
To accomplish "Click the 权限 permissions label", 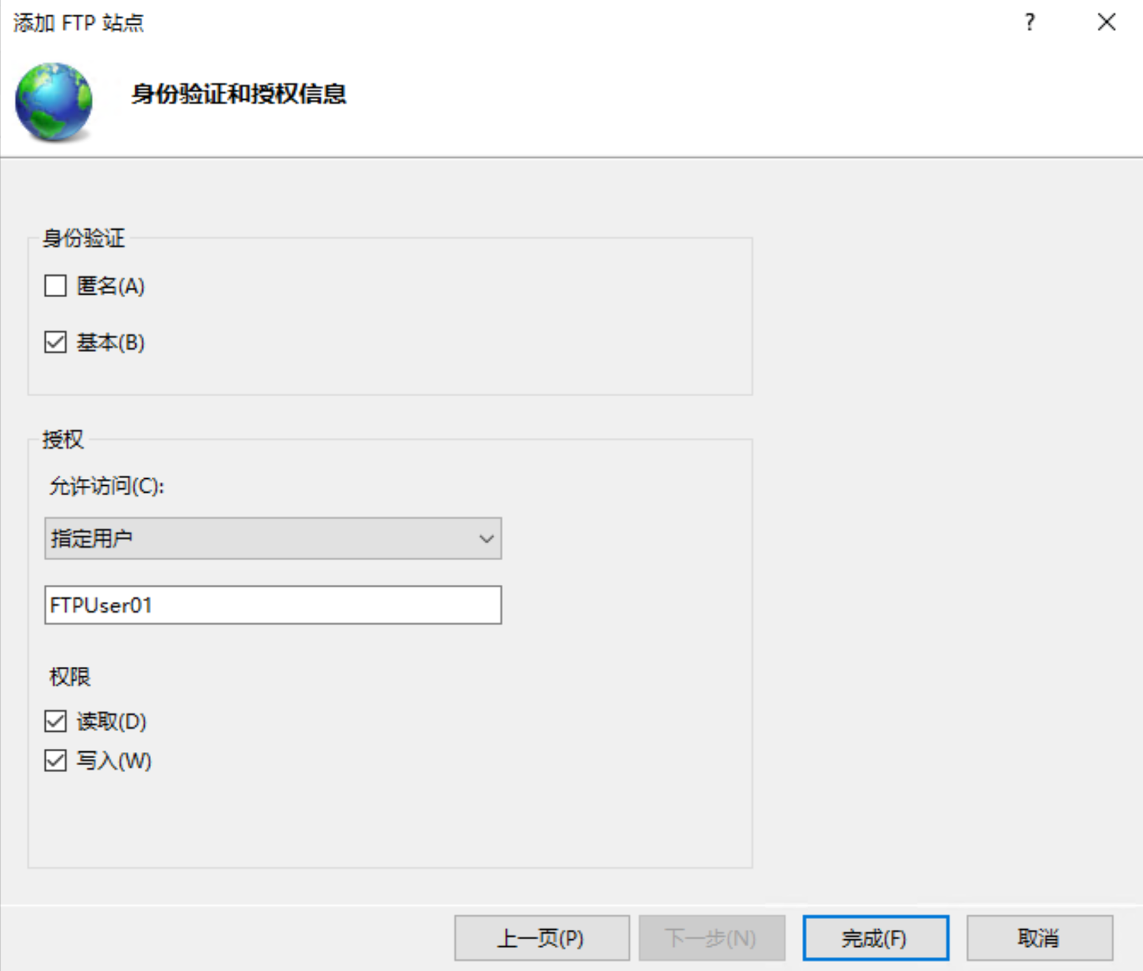I will [x=70, y=677].
